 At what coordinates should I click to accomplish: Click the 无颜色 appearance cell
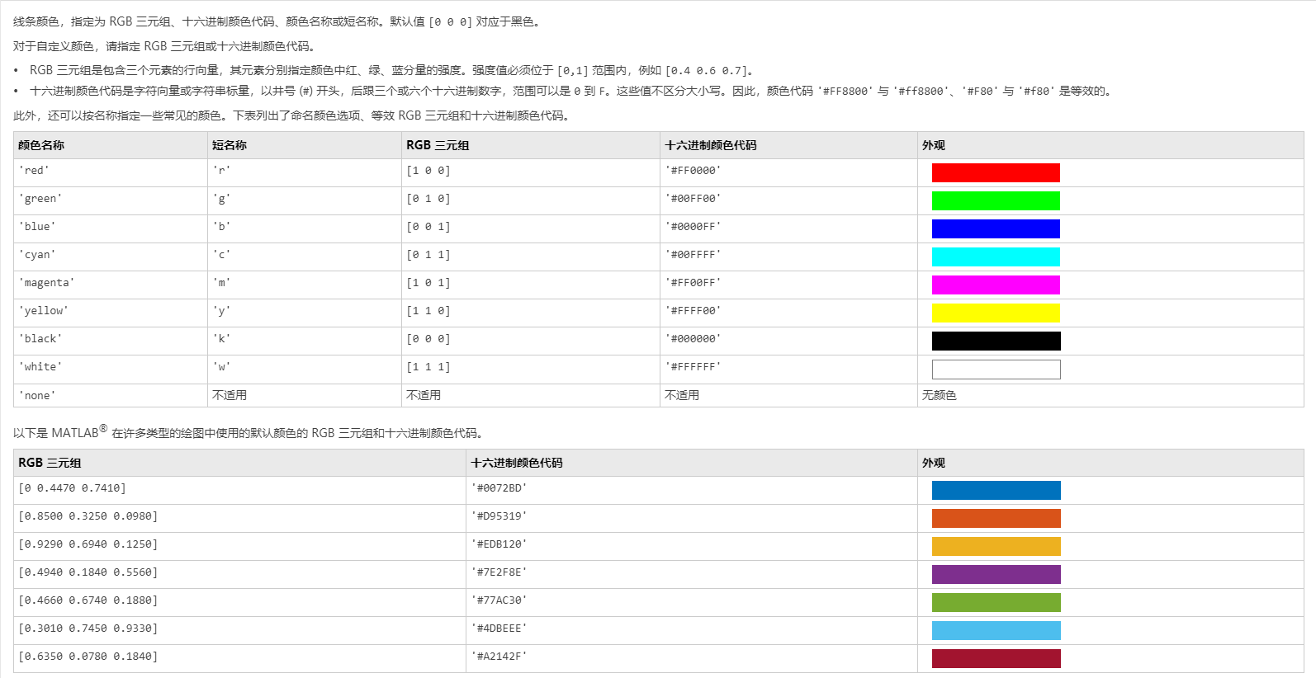point(1110,395)
